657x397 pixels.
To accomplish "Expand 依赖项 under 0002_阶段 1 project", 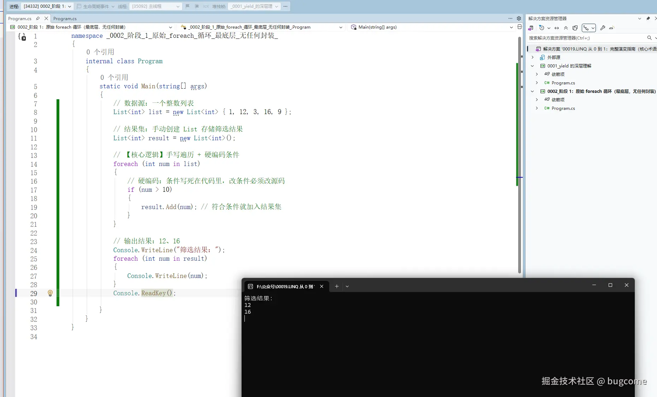I will (537, 100).
